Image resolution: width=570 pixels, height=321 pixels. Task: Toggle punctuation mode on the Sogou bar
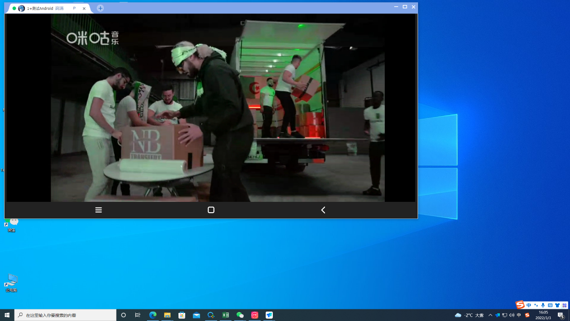coord(536,305)
